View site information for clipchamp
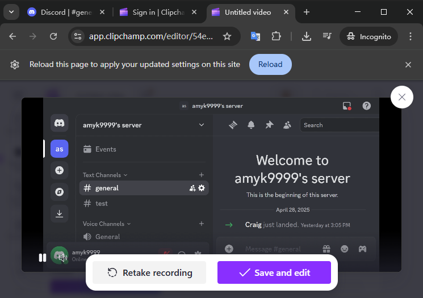Image resolution: width=423 pixels, height=298 pixels. point(78,36)
